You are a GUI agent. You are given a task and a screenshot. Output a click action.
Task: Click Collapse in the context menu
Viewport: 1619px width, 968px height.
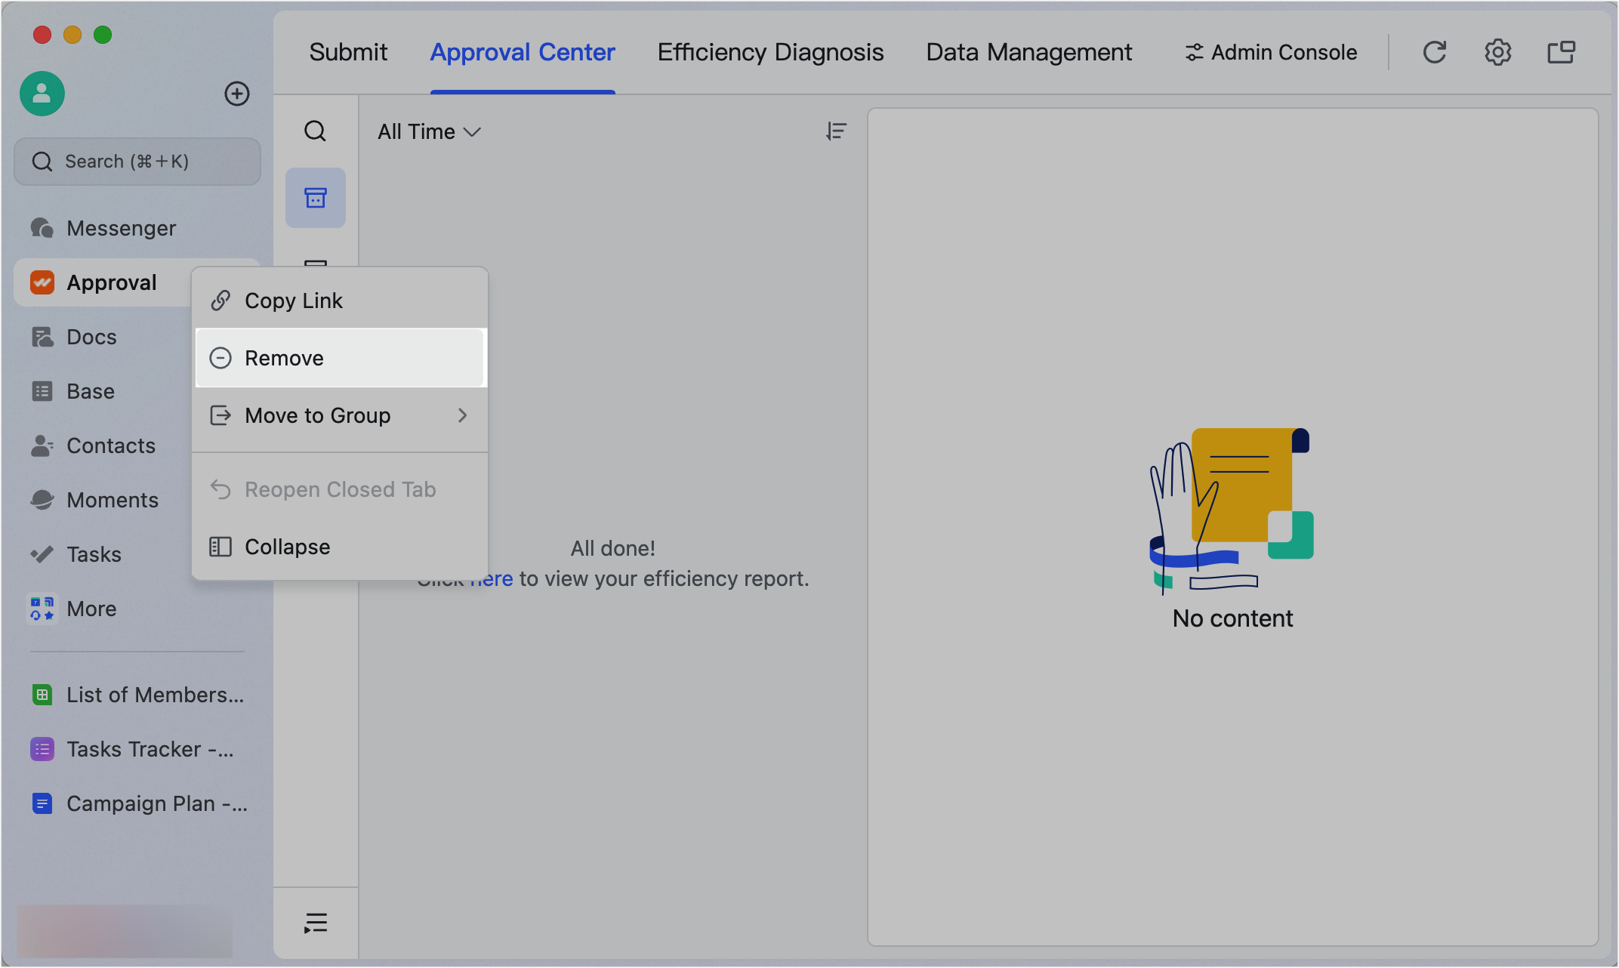click(340, 547)
